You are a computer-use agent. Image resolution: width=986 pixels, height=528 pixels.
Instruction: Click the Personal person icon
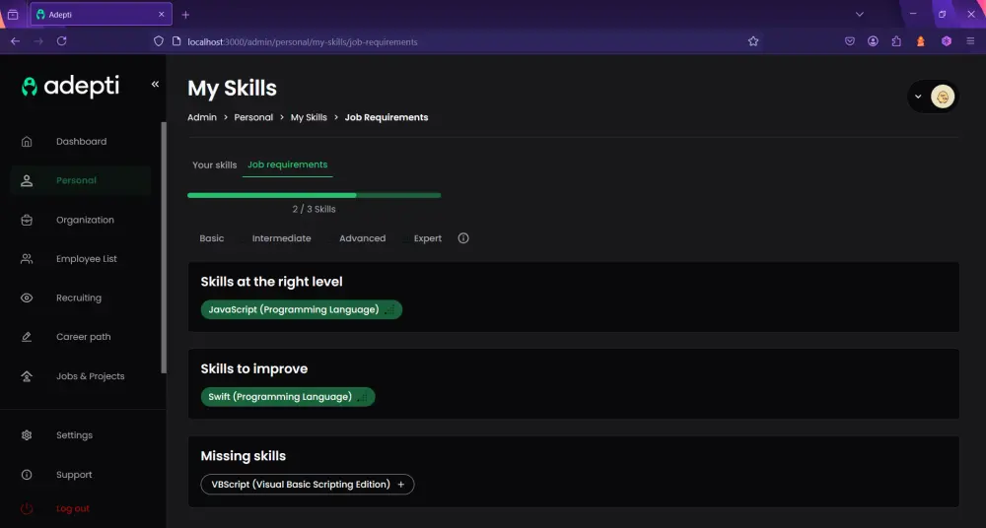pyautogui.click(x=27, y=180)
